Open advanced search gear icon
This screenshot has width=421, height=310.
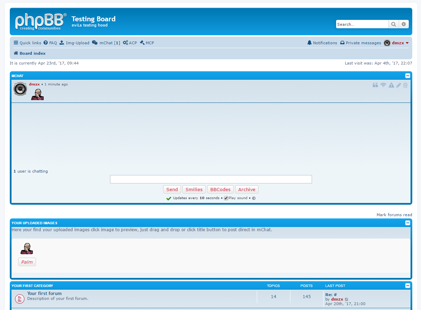click(404, 24)
